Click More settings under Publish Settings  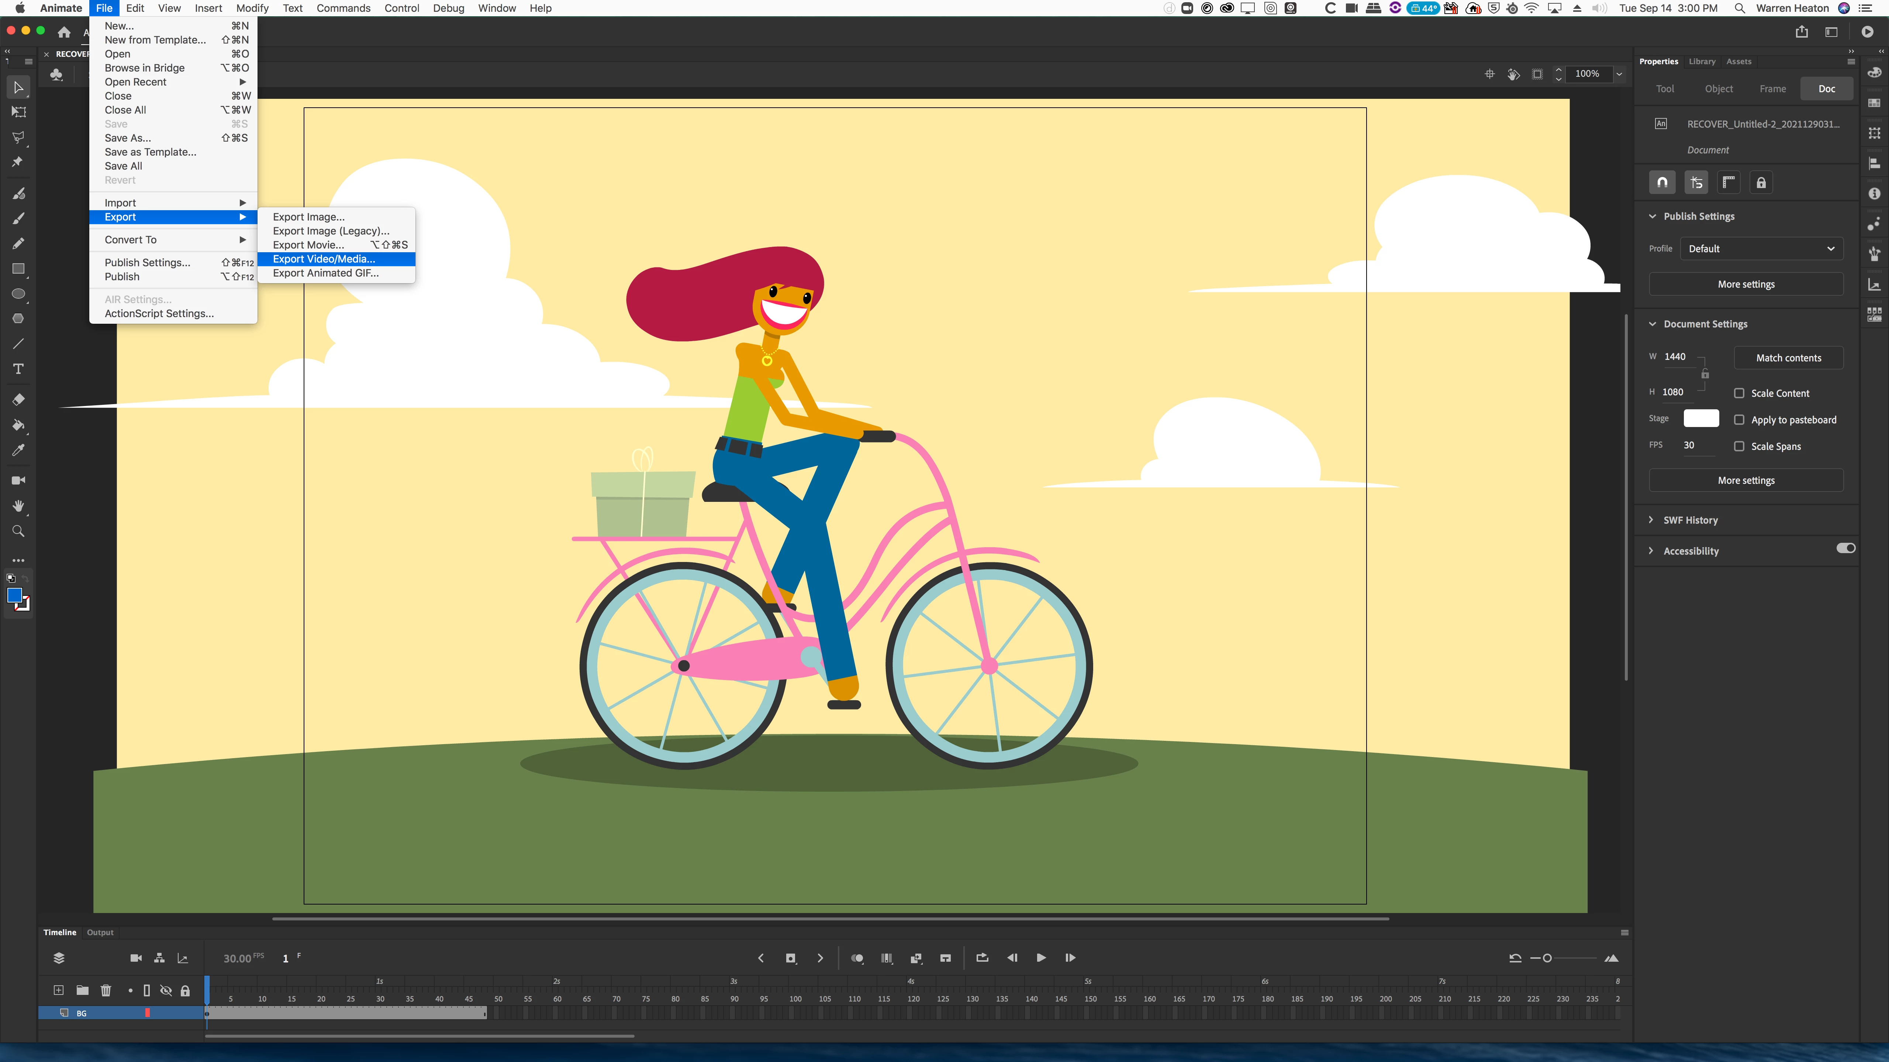pos(1745,284)
